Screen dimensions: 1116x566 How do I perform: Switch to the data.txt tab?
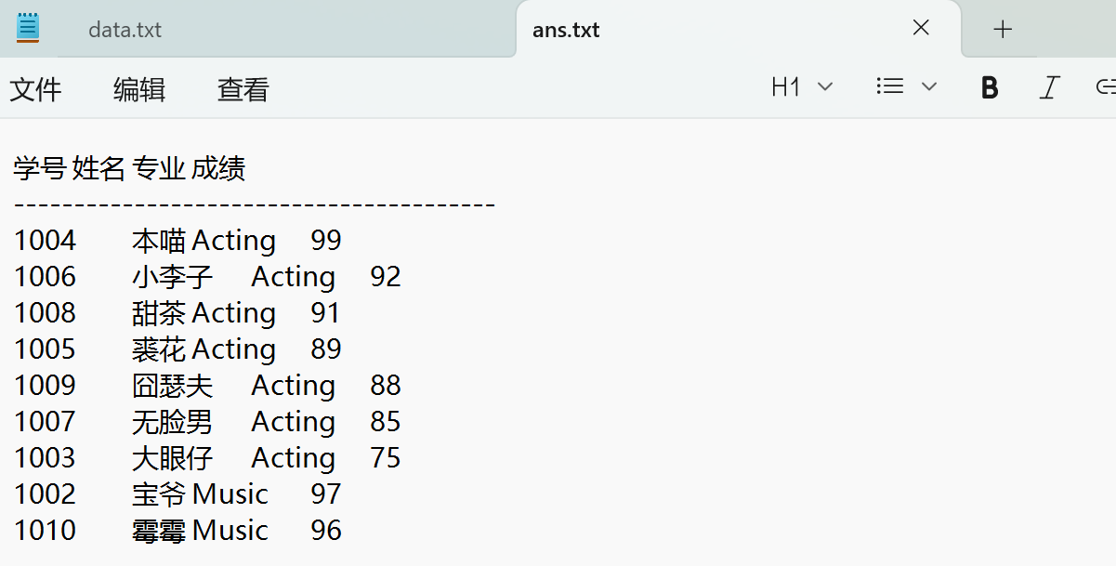pos(125,30)
